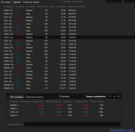Screen dimensions: 135x132
Task: Click the Закрыть выбранное button
Action: coord(96,96)
